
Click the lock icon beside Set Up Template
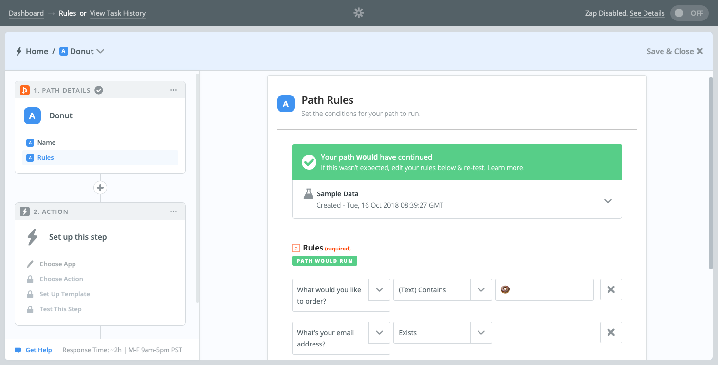30,294
